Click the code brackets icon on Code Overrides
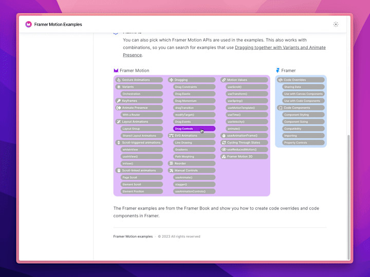Viewport: 370px width, 277px height. coord(281,80)
